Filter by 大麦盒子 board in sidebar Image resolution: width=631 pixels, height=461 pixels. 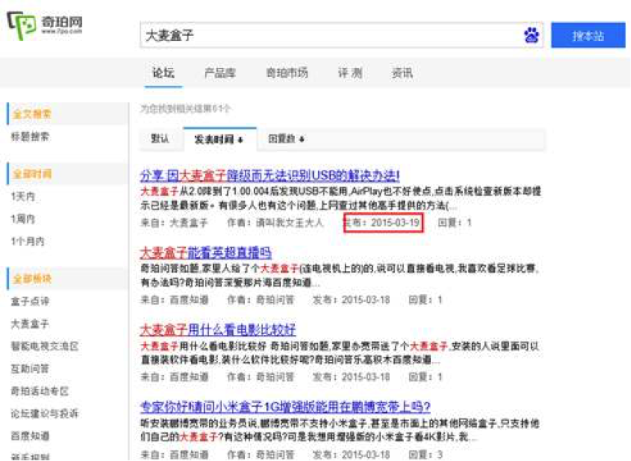click(30, 323)
